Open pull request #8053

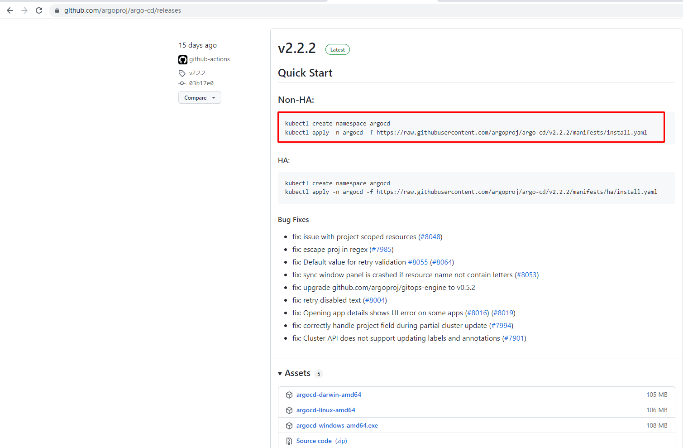(x=527, y=275)
